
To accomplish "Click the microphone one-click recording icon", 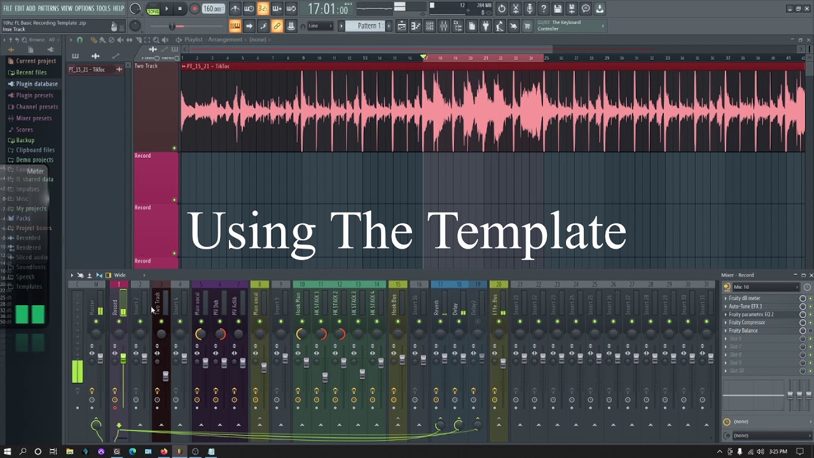I will [530, 9].
